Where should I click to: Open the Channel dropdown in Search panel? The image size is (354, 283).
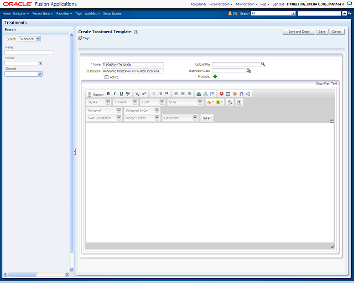pos(23,74)
